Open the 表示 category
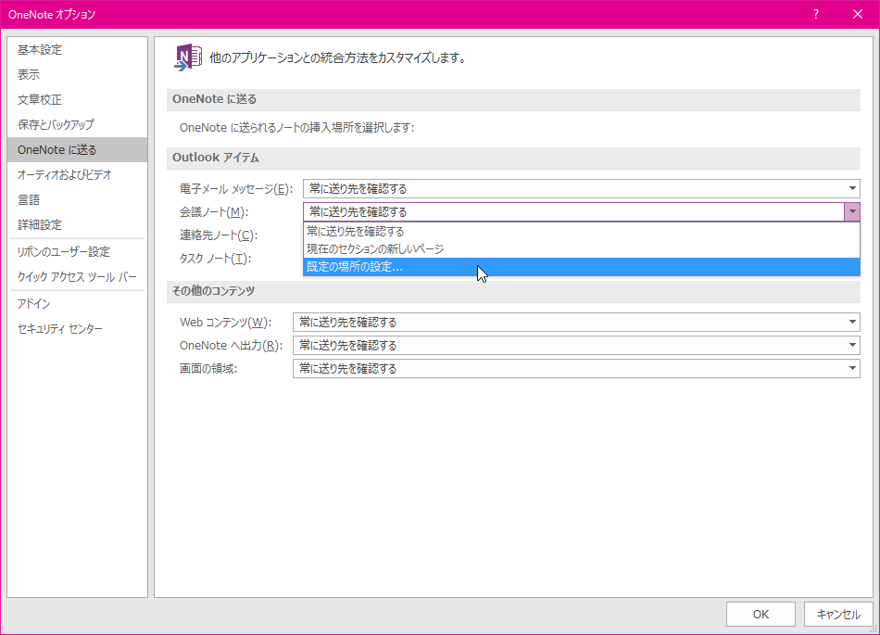 pyautogui.click(x=77, y=75)
